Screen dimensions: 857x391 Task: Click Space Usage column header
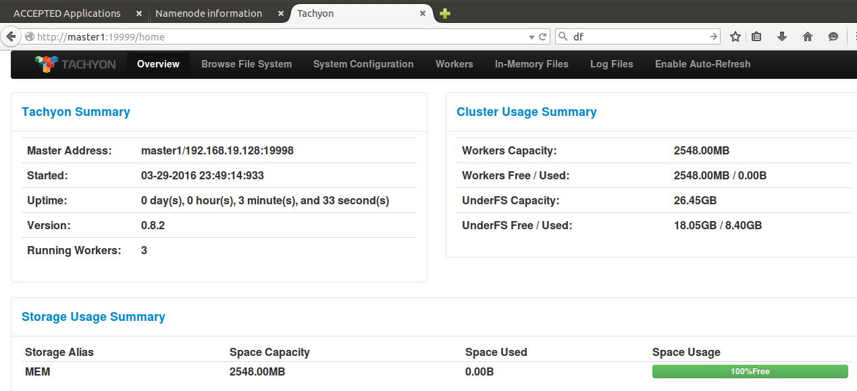point(686,352)
